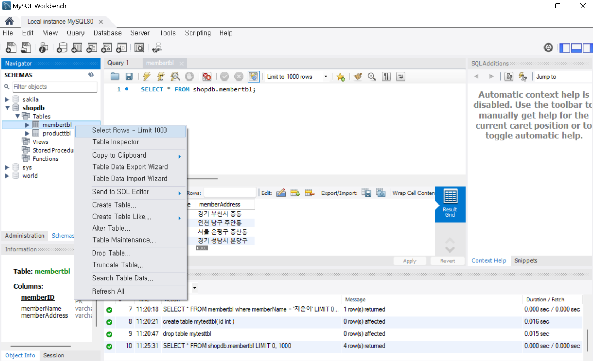Expand the world schema
Viewport: 593px width, 361px height.
click(x=7, y=176)
